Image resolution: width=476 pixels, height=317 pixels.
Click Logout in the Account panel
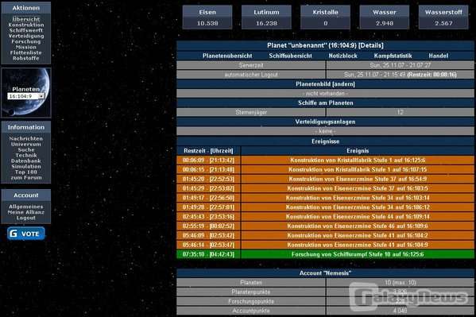(26, 218)
